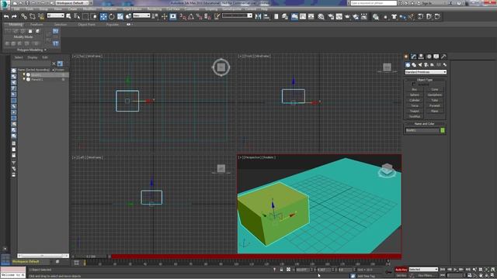
Task: Select the Unlink Selection tool
Action: click(33, 16)
